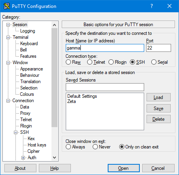Image resolution: width=179 pixels, height=175 pixels.
Task: Collapse the Session tree node
Action: click(8, 25)
